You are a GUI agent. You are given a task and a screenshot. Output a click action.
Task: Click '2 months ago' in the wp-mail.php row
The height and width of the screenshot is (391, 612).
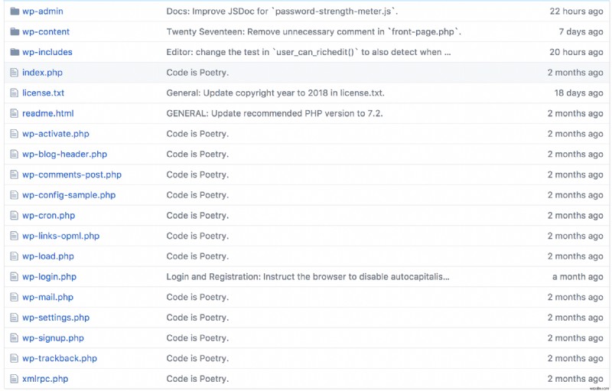575,298
